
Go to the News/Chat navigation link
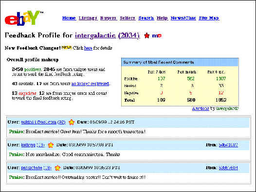183,18
